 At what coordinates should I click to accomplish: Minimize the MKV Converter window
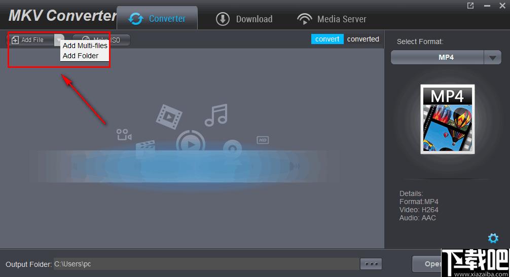tap(487, 6)
